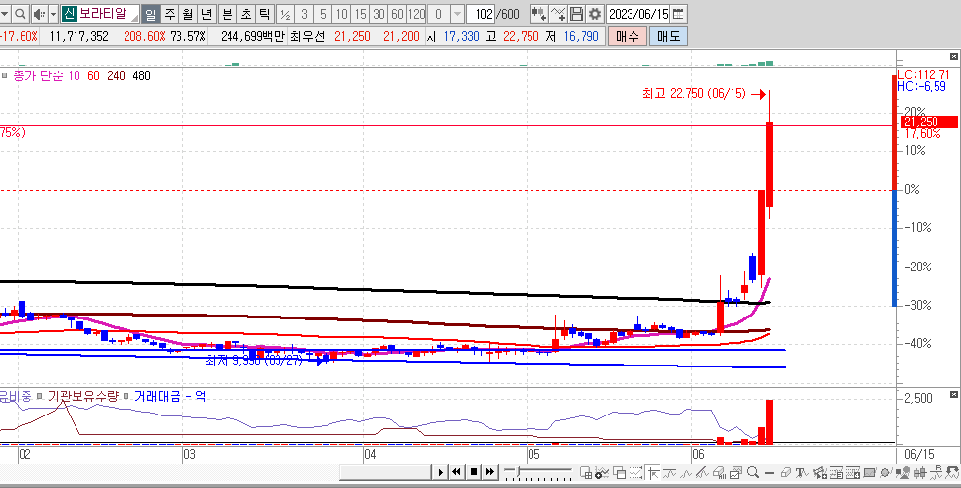Select the 주 weekly period
This screenshot has width=961, height=488.
click(169, 14)
